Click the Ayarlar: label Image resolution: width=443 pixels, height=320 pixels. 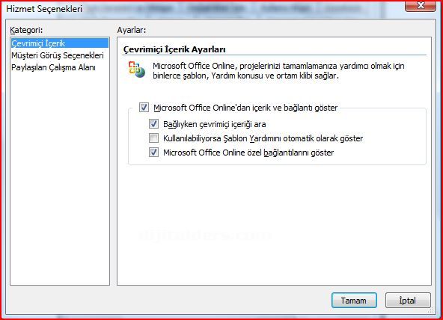[x=132, y=30]
